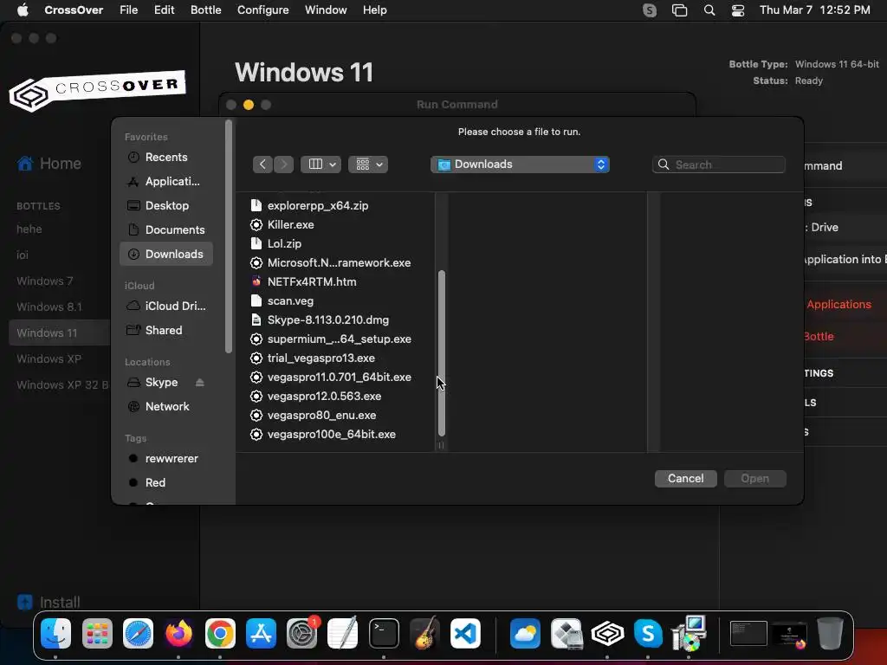Select the Red tag
This screenshot has height=665, width=887.
pos(166,482)
